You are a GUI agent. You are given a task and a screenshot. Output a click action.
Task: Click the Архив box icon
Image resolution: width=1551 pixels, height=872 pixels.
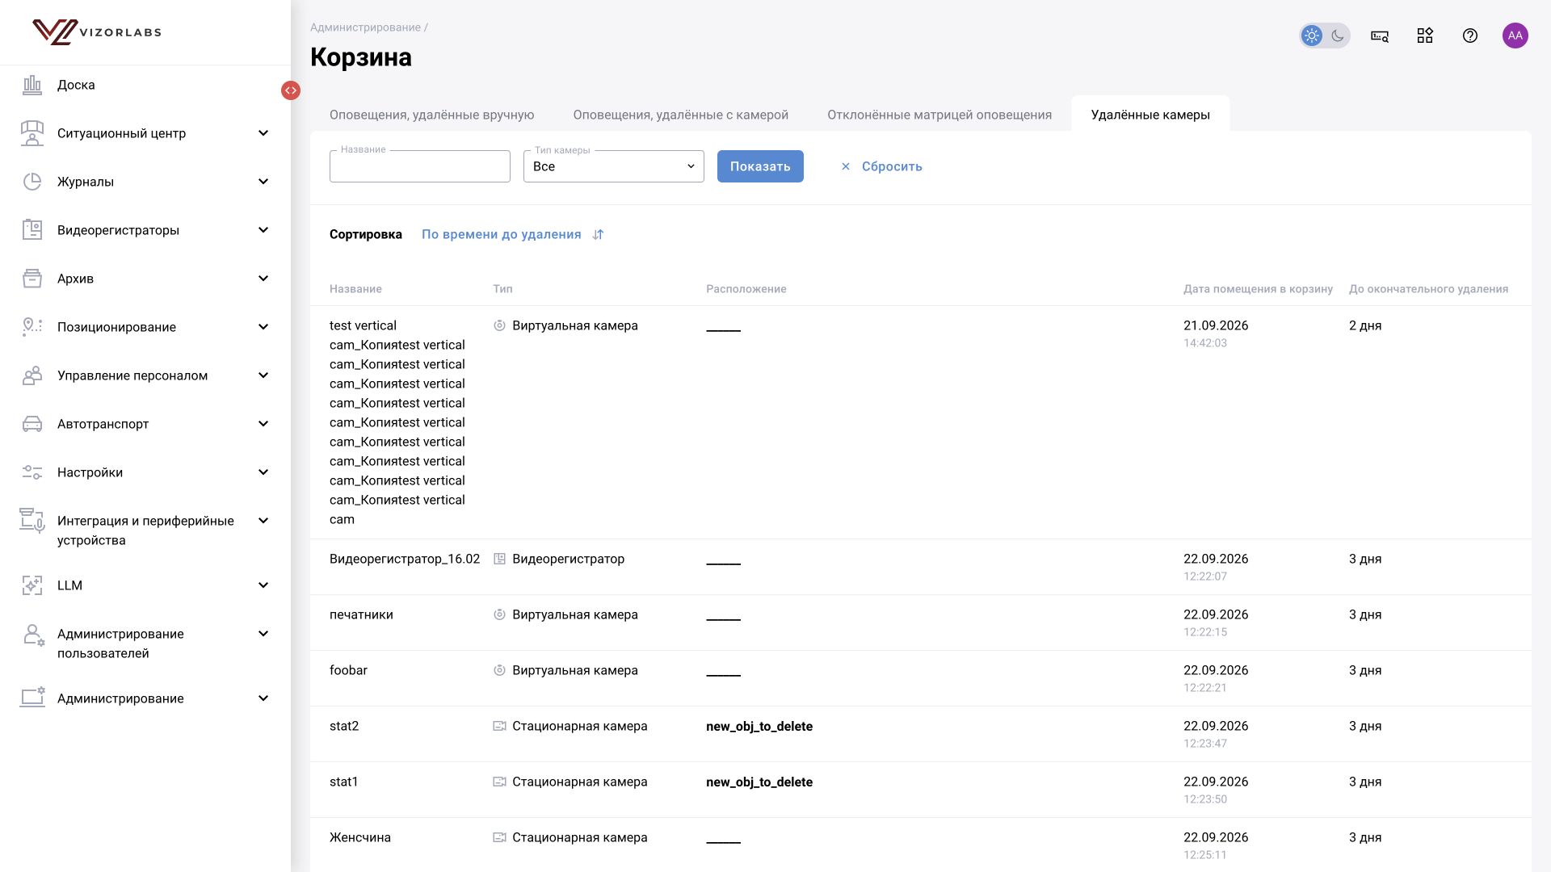(32, 279)
